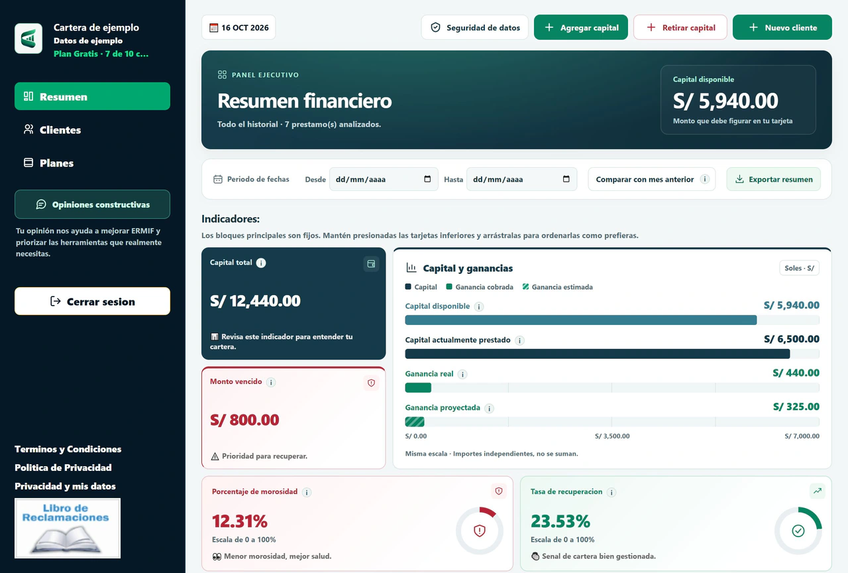Click the info icon beside Capital actualmente prestado
Screen dimensions: 848x573
519,340
